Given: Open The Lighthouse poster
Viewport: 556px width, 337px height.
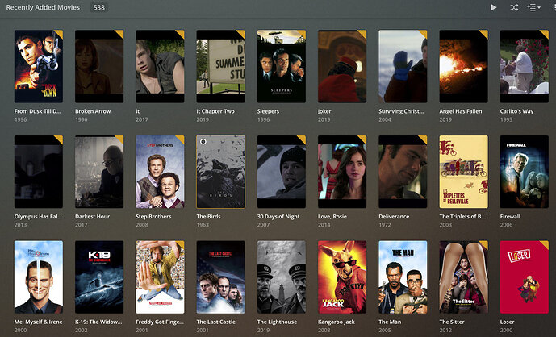Looking at the screenshot, I should coord(281,277).
